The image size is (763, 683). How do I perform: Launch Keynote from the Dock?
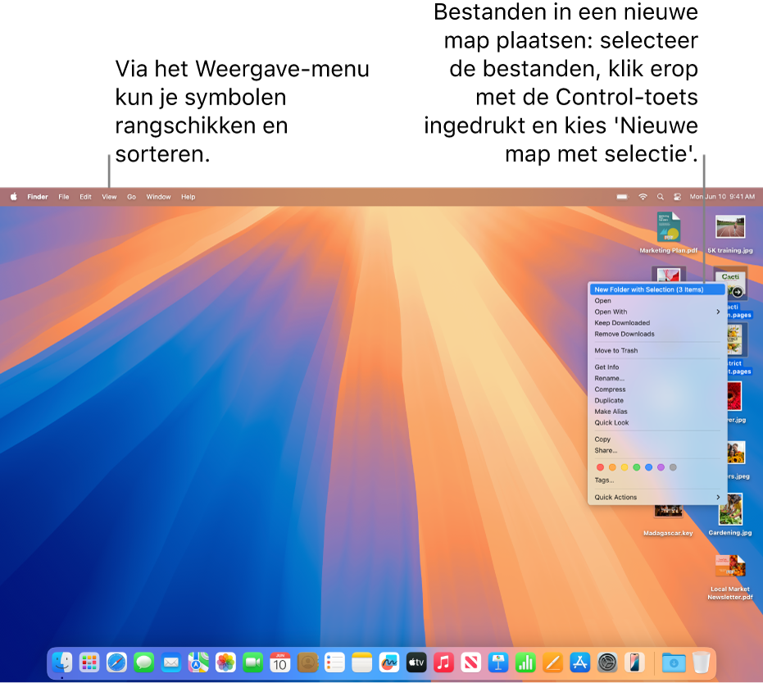(498, 663)
